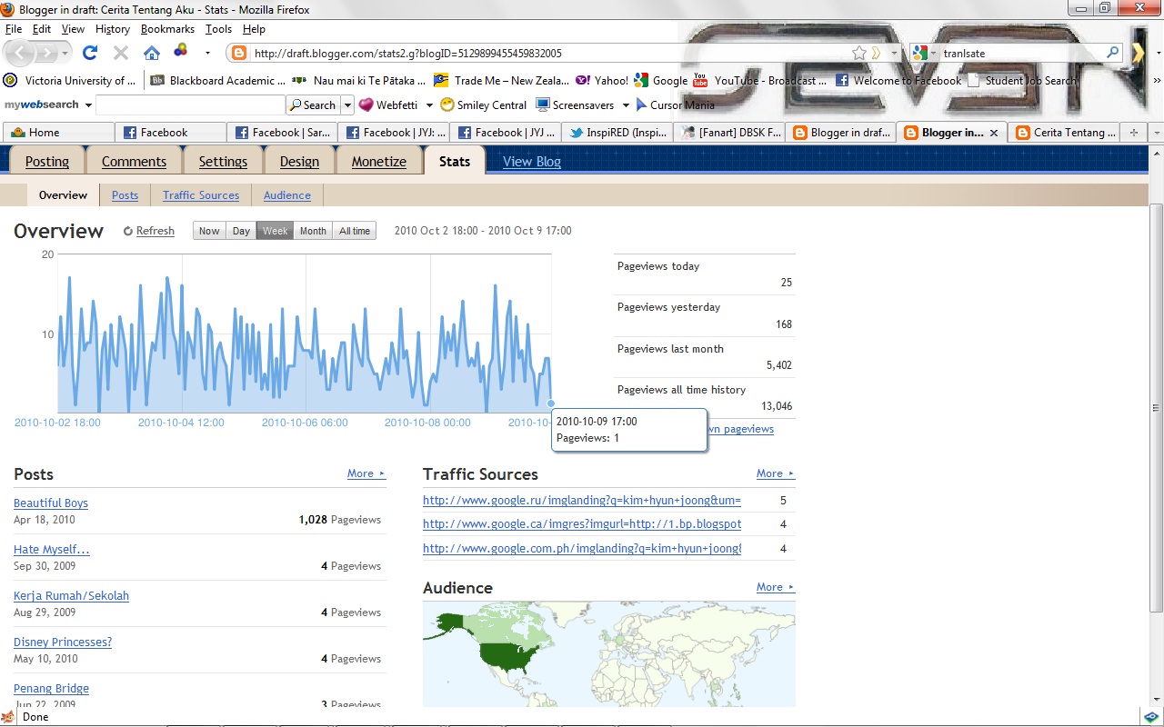Screen dimensions: 1164x727
Task: Open the Beautiful Boys post link
Action: pos(51,503)
